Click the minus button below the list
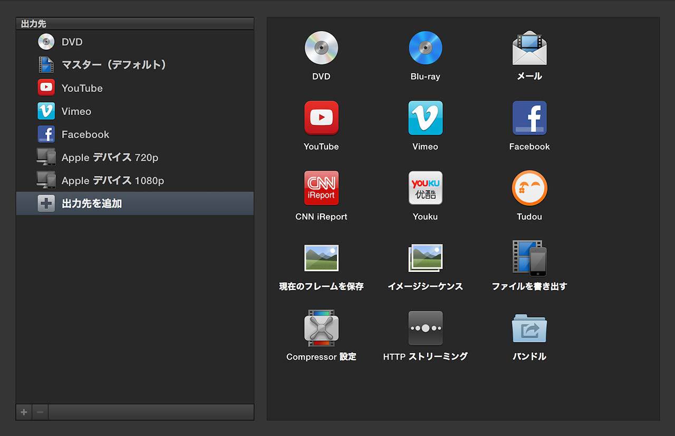This screenshot has height=436, width=675. 40,412
